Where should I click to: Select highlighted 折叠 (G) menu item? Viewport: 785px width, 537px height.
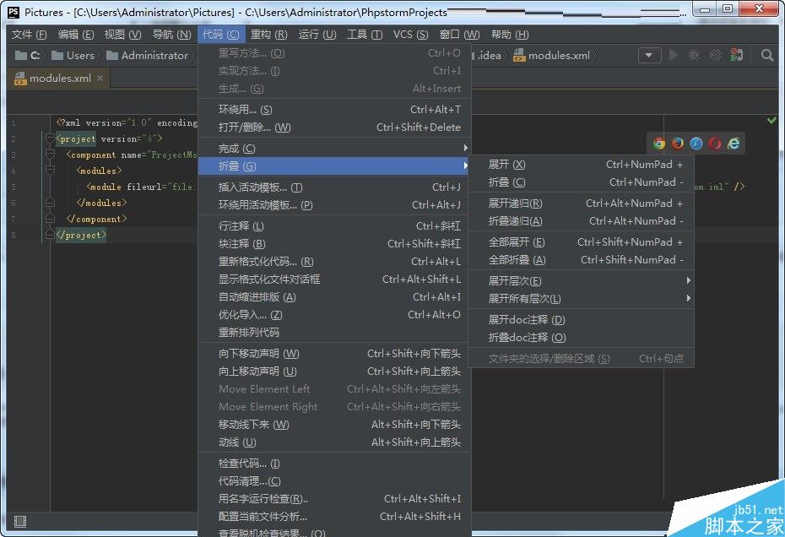point(335,165)
